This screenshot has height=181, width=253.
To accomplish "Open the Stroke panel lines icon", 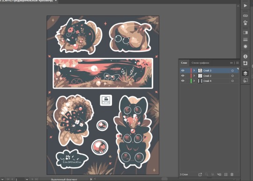I will click(x=245, y=39).
